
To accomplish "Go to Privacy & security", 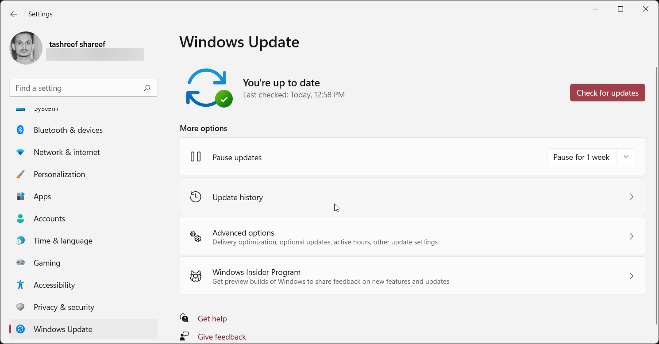I will tap(83, 307).
